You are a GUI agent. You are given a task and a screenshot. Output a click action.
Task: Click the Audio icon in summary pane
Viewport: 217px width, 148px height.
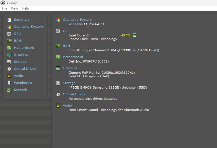[58, 106]
